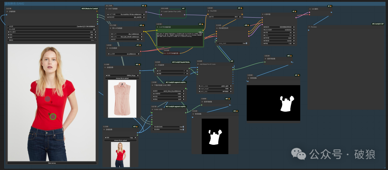Click the K采样器 model output slot connector
This screenshot has height=170, width=388.
click(x=296, y=18)
